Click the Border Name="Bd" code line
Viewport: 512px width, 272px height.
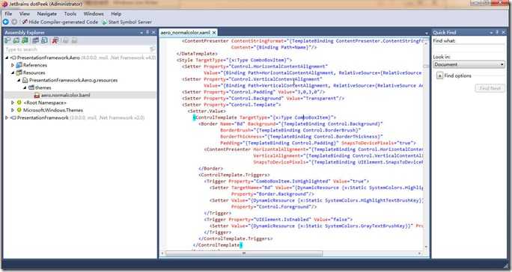(290, 124)
